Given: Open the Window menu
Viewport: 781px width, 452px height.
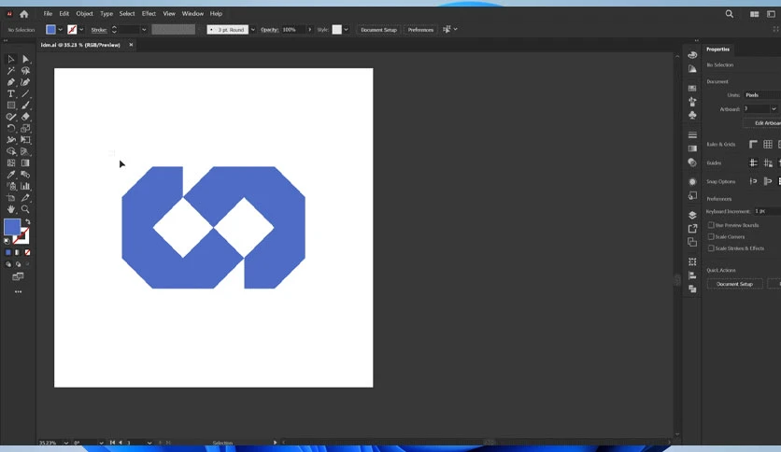Looking at the screenshot, I should point(192,14).
